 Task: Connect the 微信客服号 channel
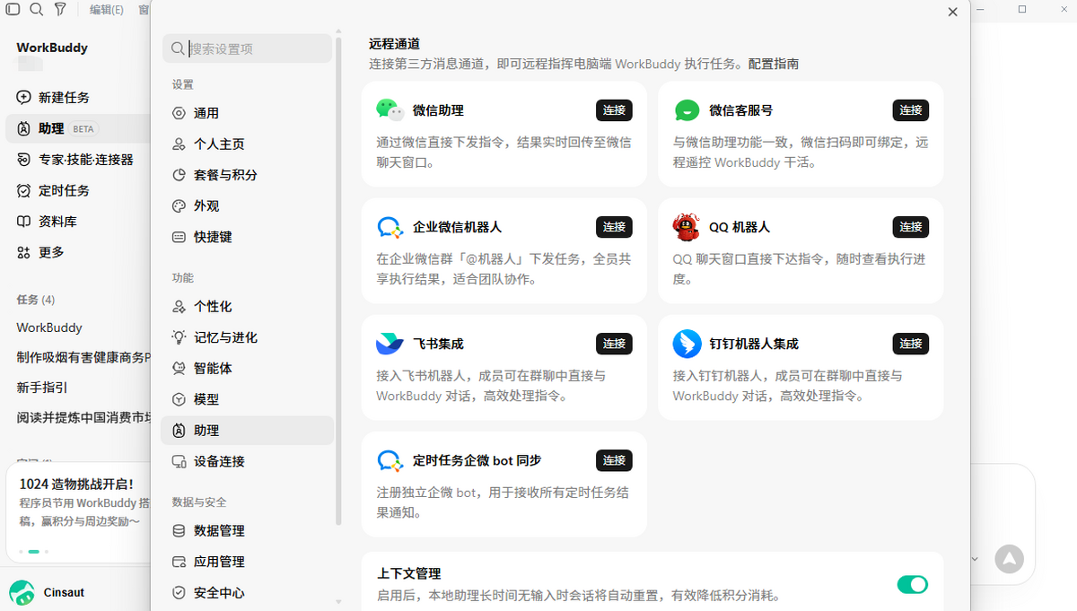(910, 110)
